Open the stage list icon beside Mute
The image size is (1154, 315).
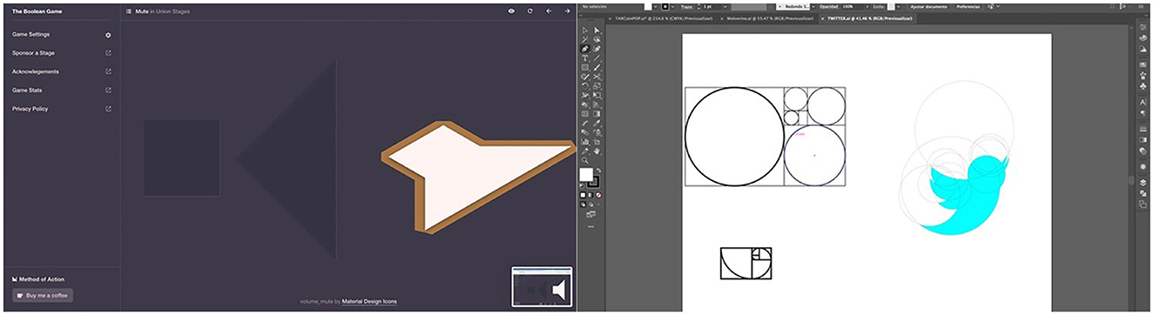(x=129, y=11)
